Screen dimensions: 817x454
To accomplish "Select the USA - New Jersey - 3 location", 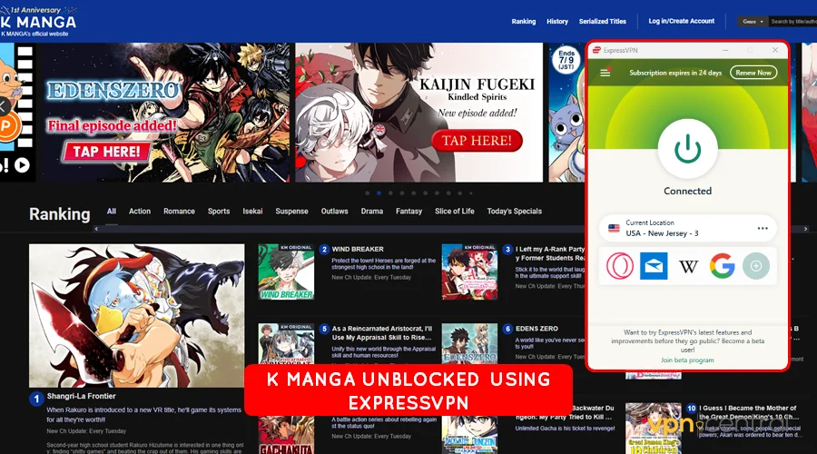I will pyautogui.click(x=688, y=228).
